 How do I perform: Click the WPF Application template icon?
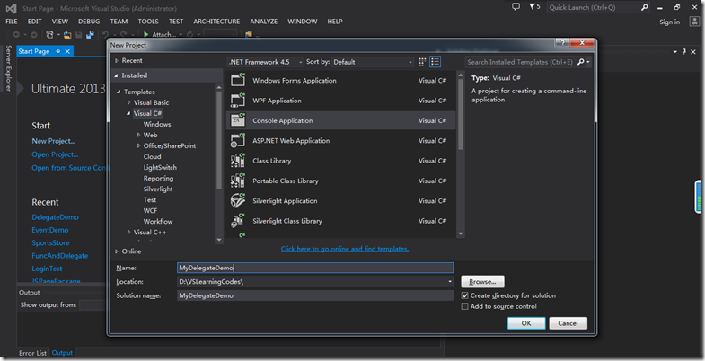pyautogui.click(x=238, y=101)
